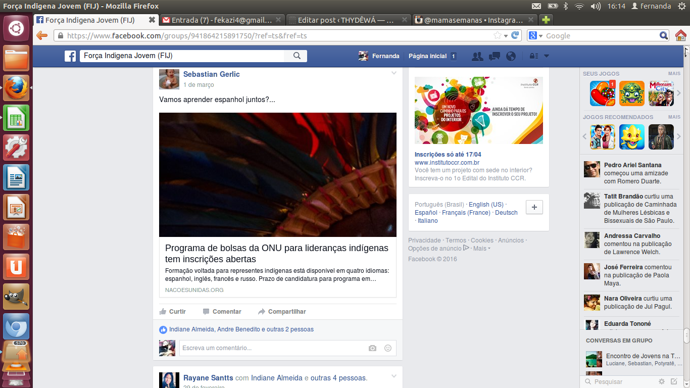690x388 pixels.
Task: Expand Mais footer dropdown
Action: pyautogui.click(x=481, y=249)
